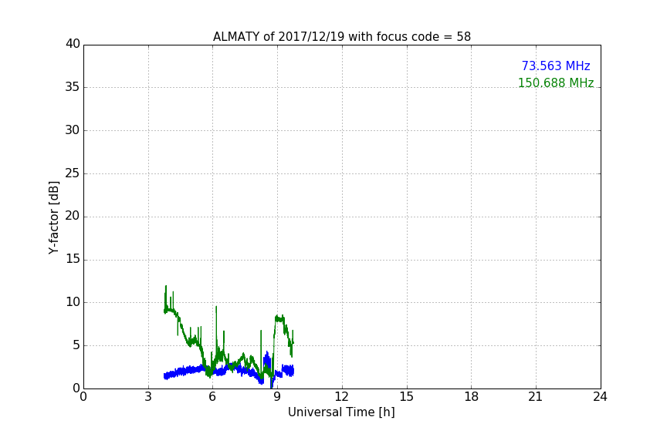Click the y-axis tick label 30

coord(73,130)
